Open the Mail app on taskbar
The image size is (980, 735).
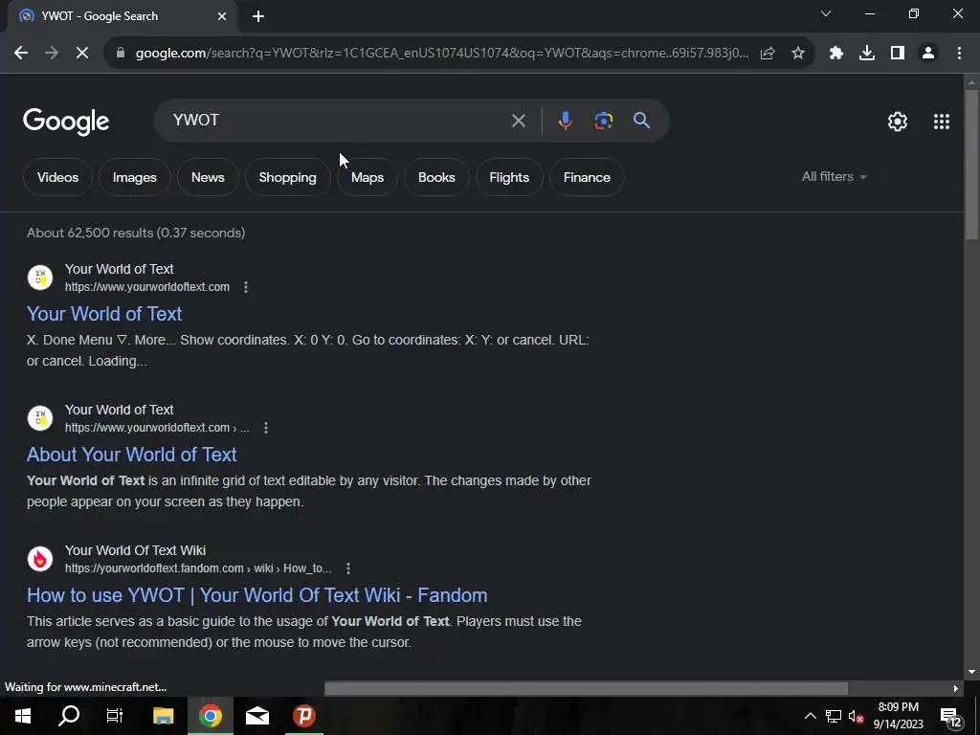click(256, 716)
